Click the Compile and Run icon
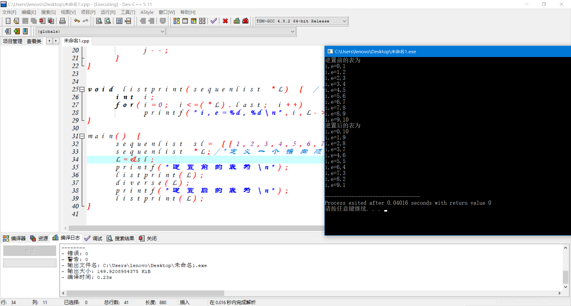 [194, 21]
